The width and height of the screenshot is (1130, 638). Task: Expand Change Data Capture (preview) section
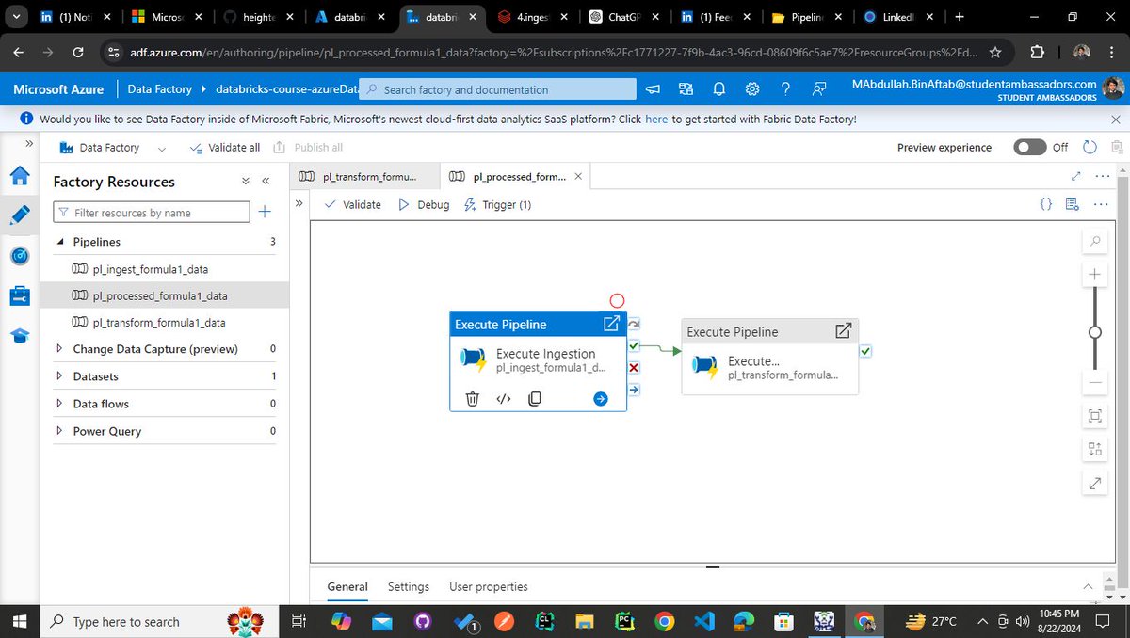[x=61, y=349]
